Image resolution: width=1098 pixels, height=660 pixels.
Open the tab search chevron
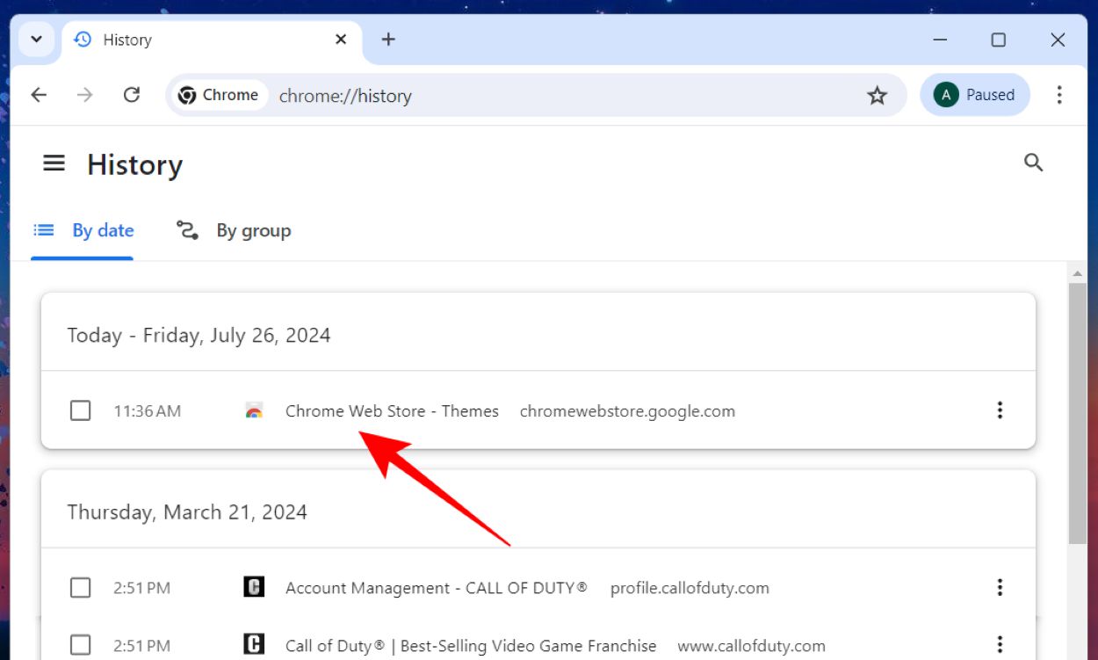[x=36, y=39]
